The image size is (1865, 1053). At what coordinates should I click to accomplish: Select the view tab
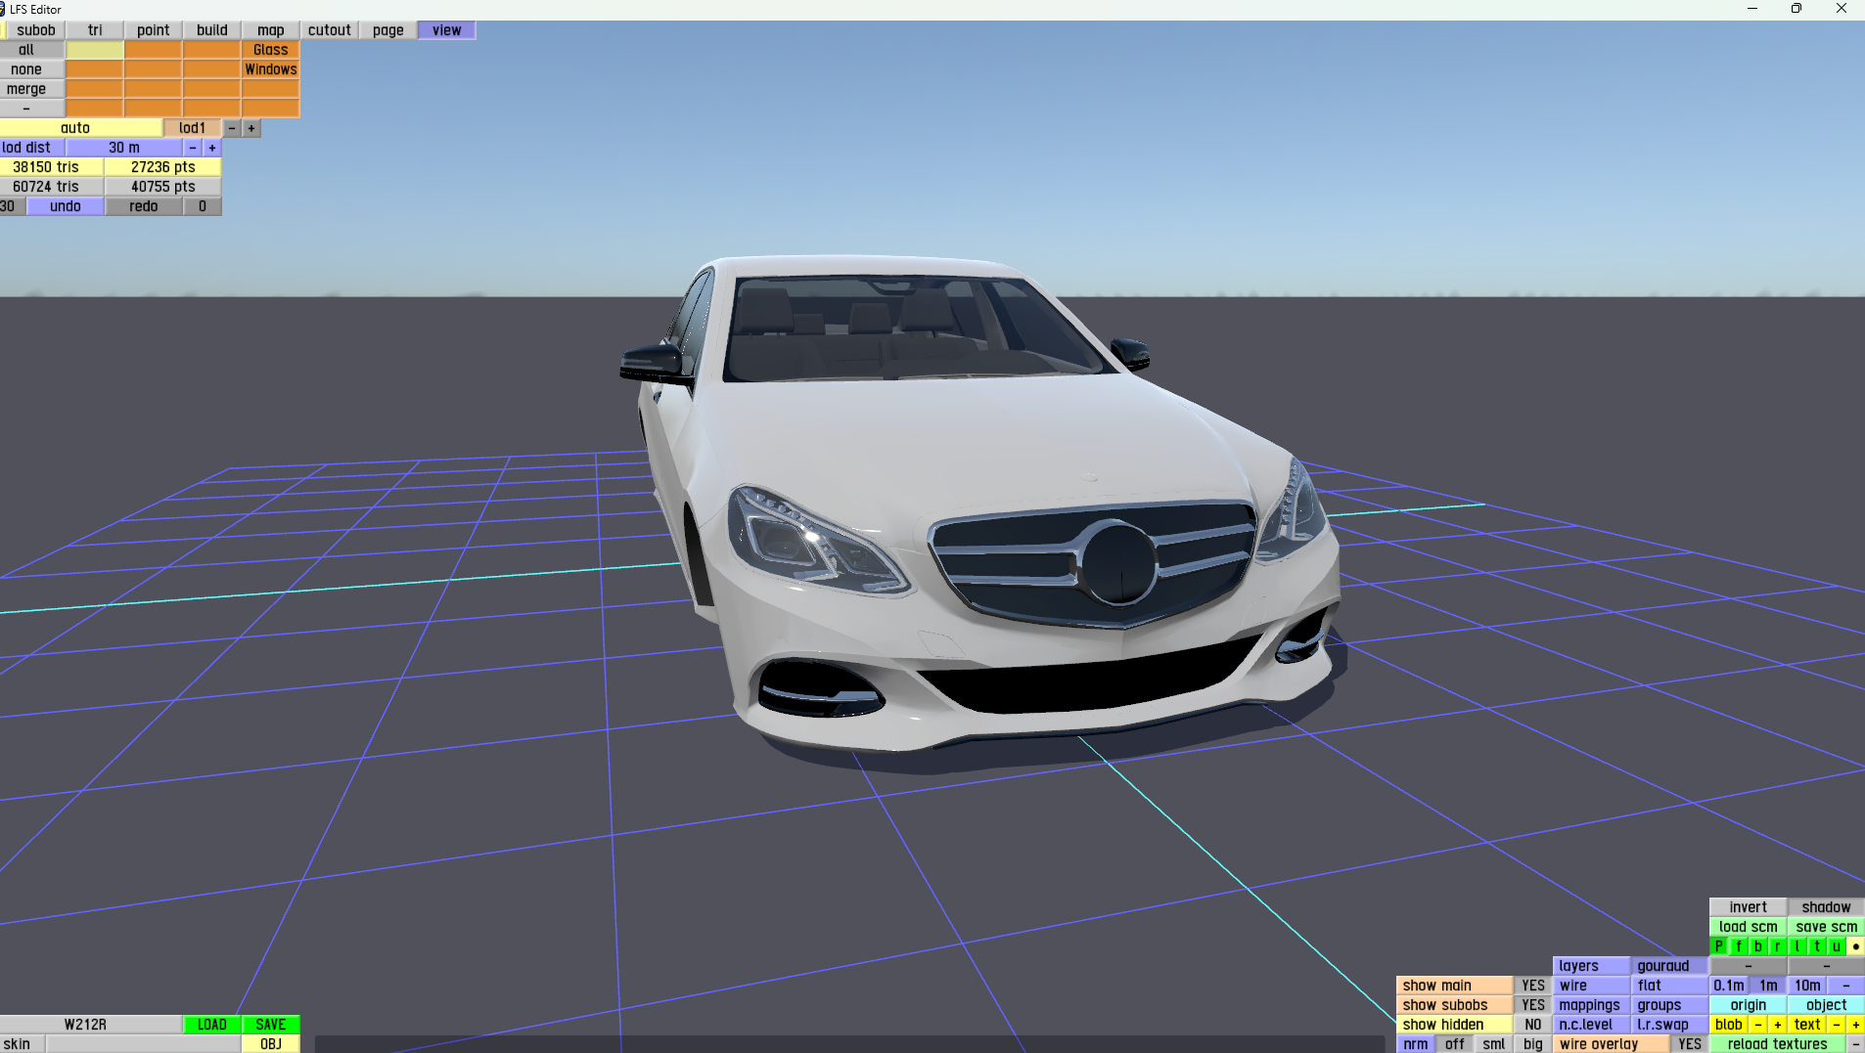click(447, 30)
